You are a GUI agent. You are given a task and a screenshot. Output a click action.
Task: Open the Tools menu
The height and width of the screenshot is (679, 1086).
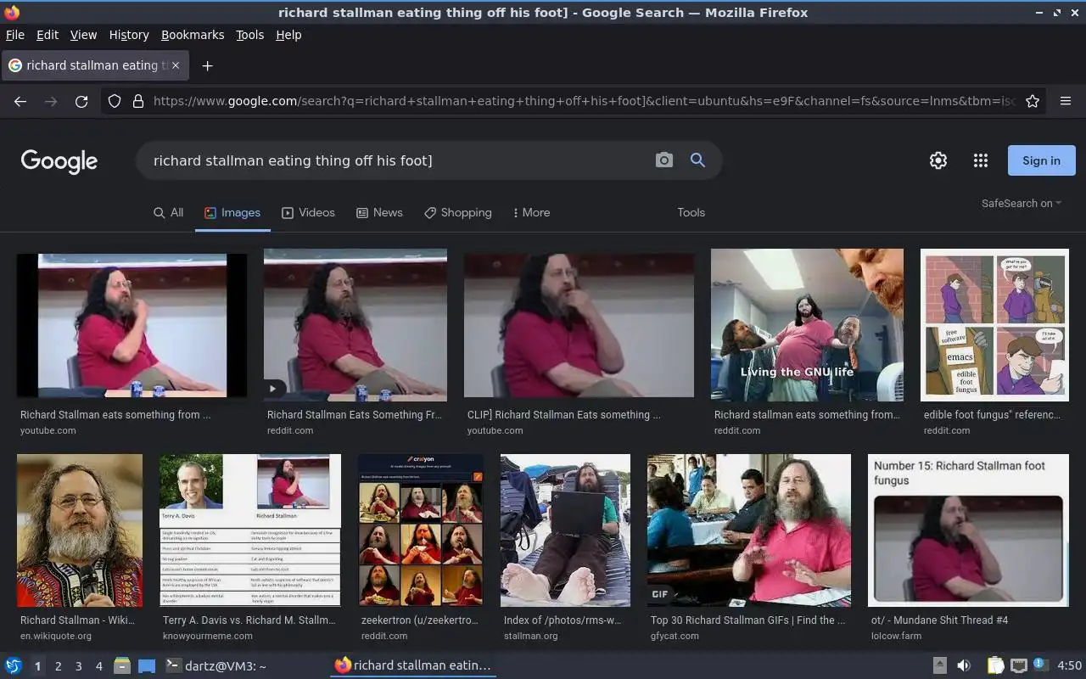250,35
